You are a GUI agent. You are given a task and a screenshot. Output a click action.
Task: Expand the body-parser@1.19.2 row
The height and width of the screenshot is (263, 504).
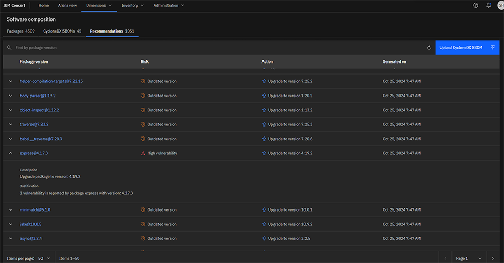[x=10, y=96]
